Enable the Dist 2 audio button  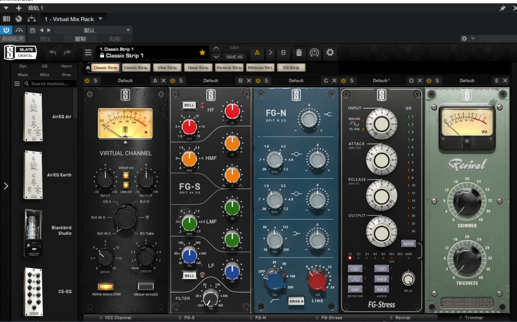pos(381,279)
